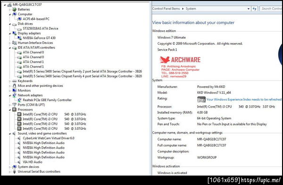Click the Search Control Panel box
The height and width of the screenshot is (185, 283).
click(x=271, y=8)
